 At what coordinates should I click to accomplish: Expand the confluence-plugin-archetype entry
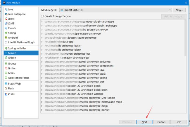point(42,26)
